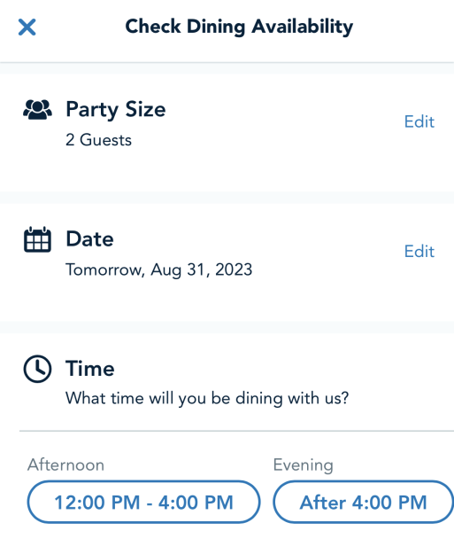This screenshot has width=454, height=554.
Task: Click the divider line under the Time question
Action: coord(236,431)
